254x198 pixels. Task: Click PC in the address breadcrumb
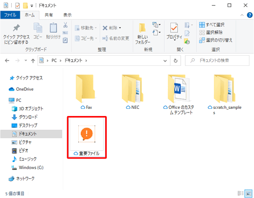[x=54, y=60]
